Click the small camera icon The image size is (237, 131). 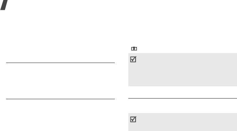134,48
